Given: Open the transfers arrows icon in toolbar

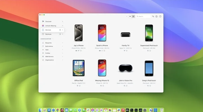Looking at the screenshot, I should tap(153, 17).
